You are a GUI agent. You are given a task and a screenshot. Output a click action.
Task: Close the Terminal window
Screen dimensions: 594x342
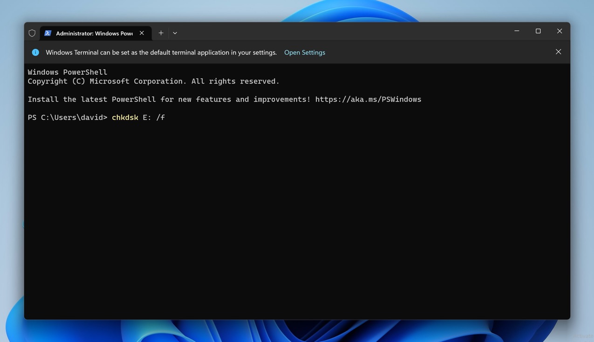(x=560, y=31)
